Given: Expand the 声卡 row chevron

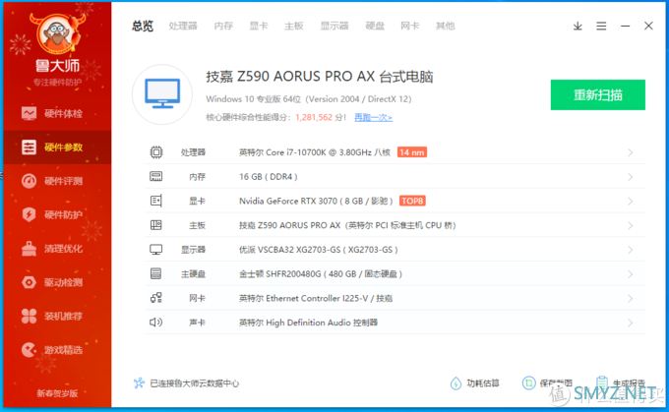Looking at the screenshot, I should pyautogui.click(x=631, y=323).
